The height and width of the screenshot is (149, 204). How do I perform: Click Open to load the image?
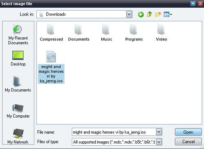(188, 132)
